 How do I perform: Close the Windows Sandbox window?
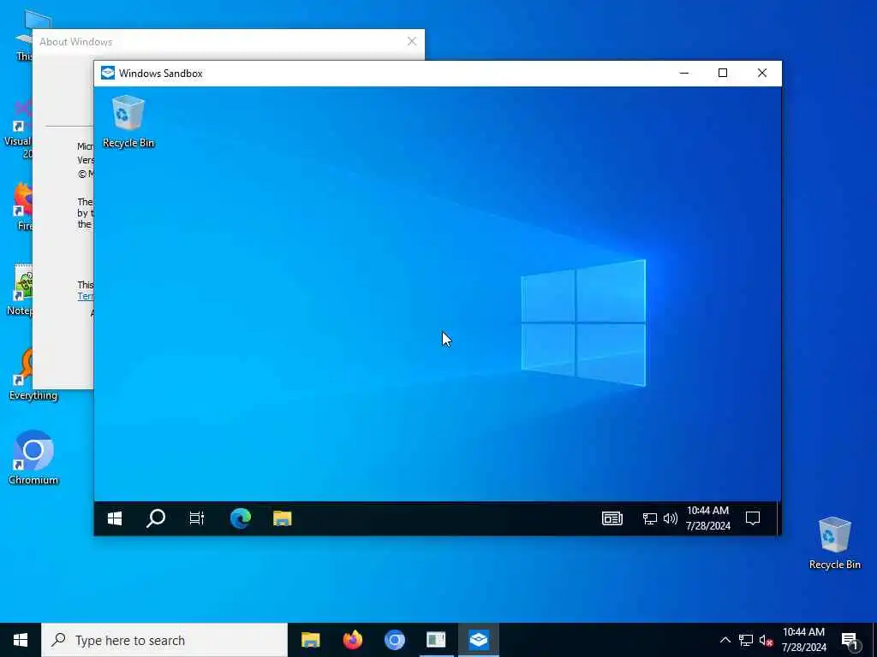(x=761, y=74)
